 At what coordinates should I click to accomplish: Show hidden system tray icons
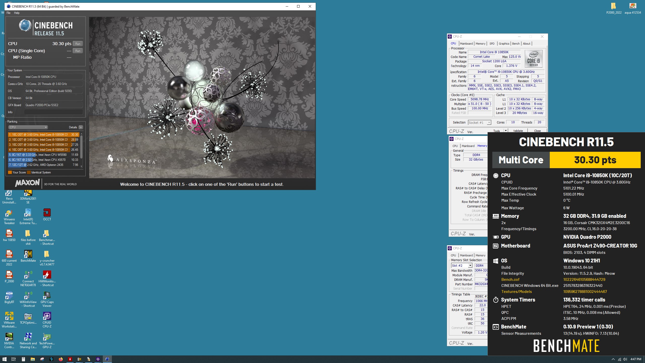pyautogui.click(x=613, y=359)
